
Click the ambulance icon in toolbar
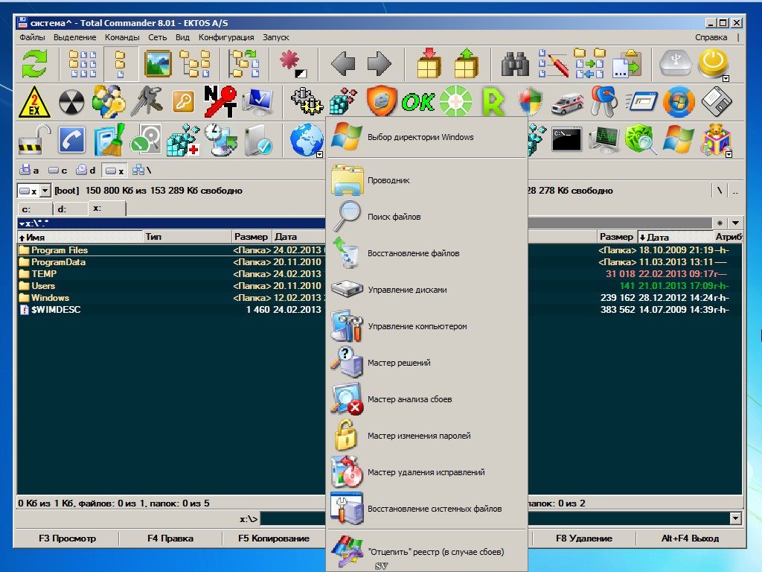tap(567, 102)
